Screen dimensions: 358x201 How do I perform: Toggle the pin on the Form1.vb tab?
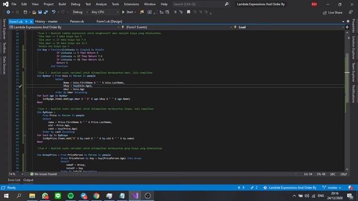tap(26, 21)
